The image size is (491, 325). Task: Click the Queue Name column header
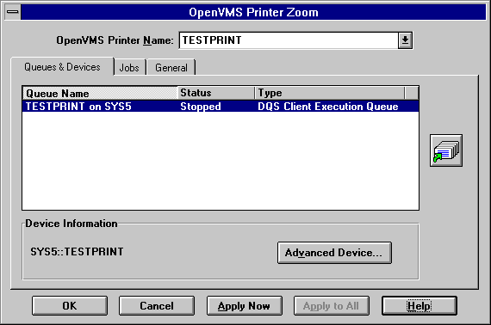point(100,93)
